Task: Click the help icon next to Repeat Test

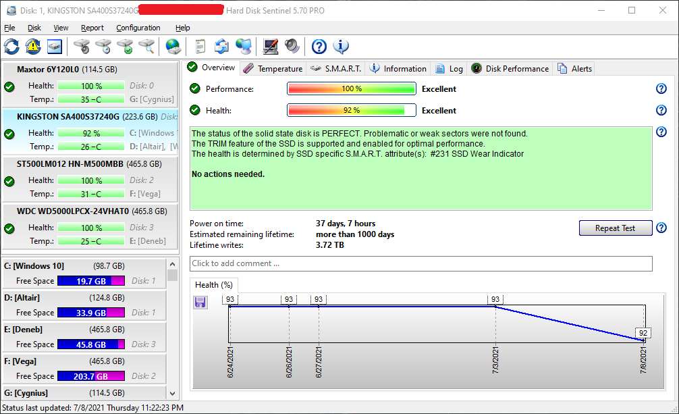Action: pyautogui.click(x=661, y=228)
